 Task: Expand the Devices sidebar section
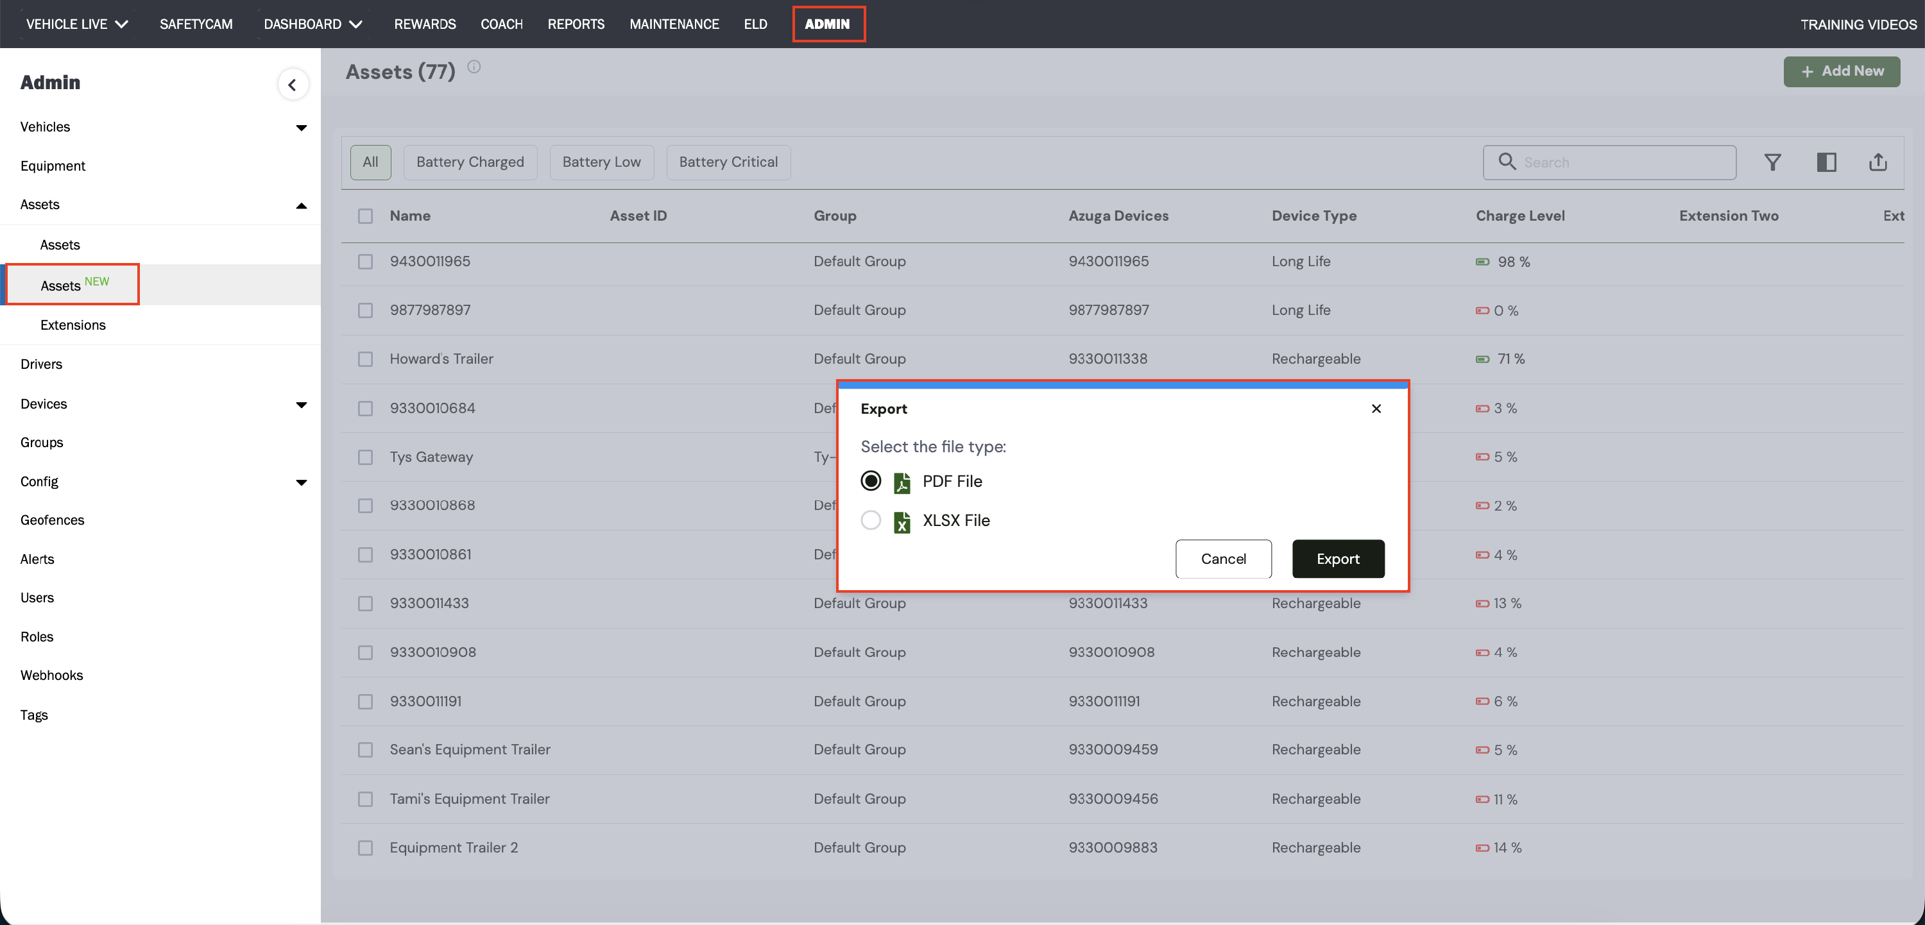[301, 405]
